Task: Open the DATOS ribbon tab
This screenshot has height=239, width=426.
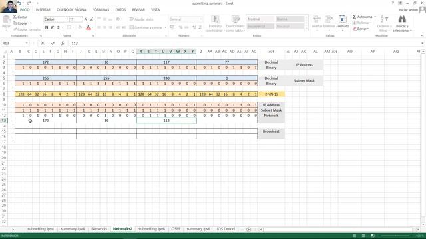Action: [120, 9]
